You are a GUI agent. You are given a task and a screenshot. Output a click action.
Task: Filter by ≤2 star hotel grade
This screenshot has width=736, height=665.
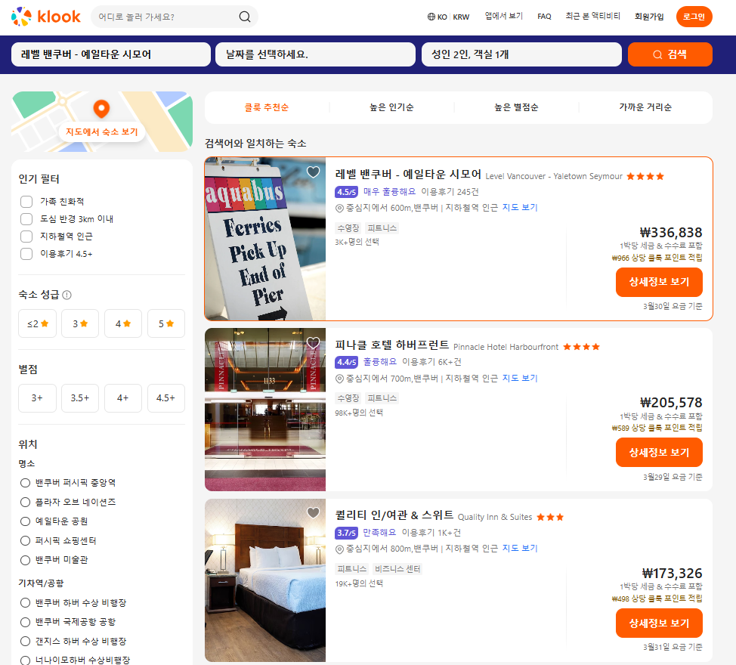pyautogui.click(x=38, y=323)
